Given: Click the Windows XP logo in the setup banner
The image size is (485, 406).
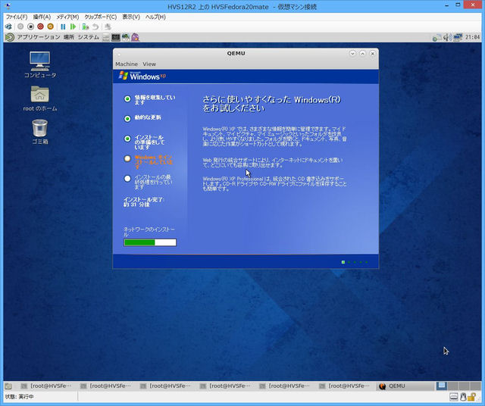Looking at the screenshot, I should pyautogui.click(x=142, y=76).
